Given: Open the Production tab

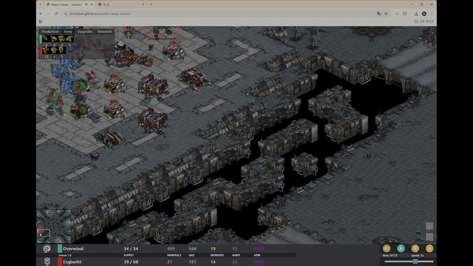Looking at the screenshot, I should pos(50,32).
